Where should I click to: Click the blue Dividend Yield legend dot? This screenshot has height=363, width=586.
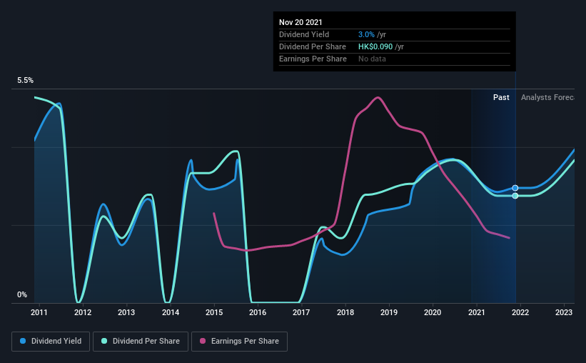[23, 341]
